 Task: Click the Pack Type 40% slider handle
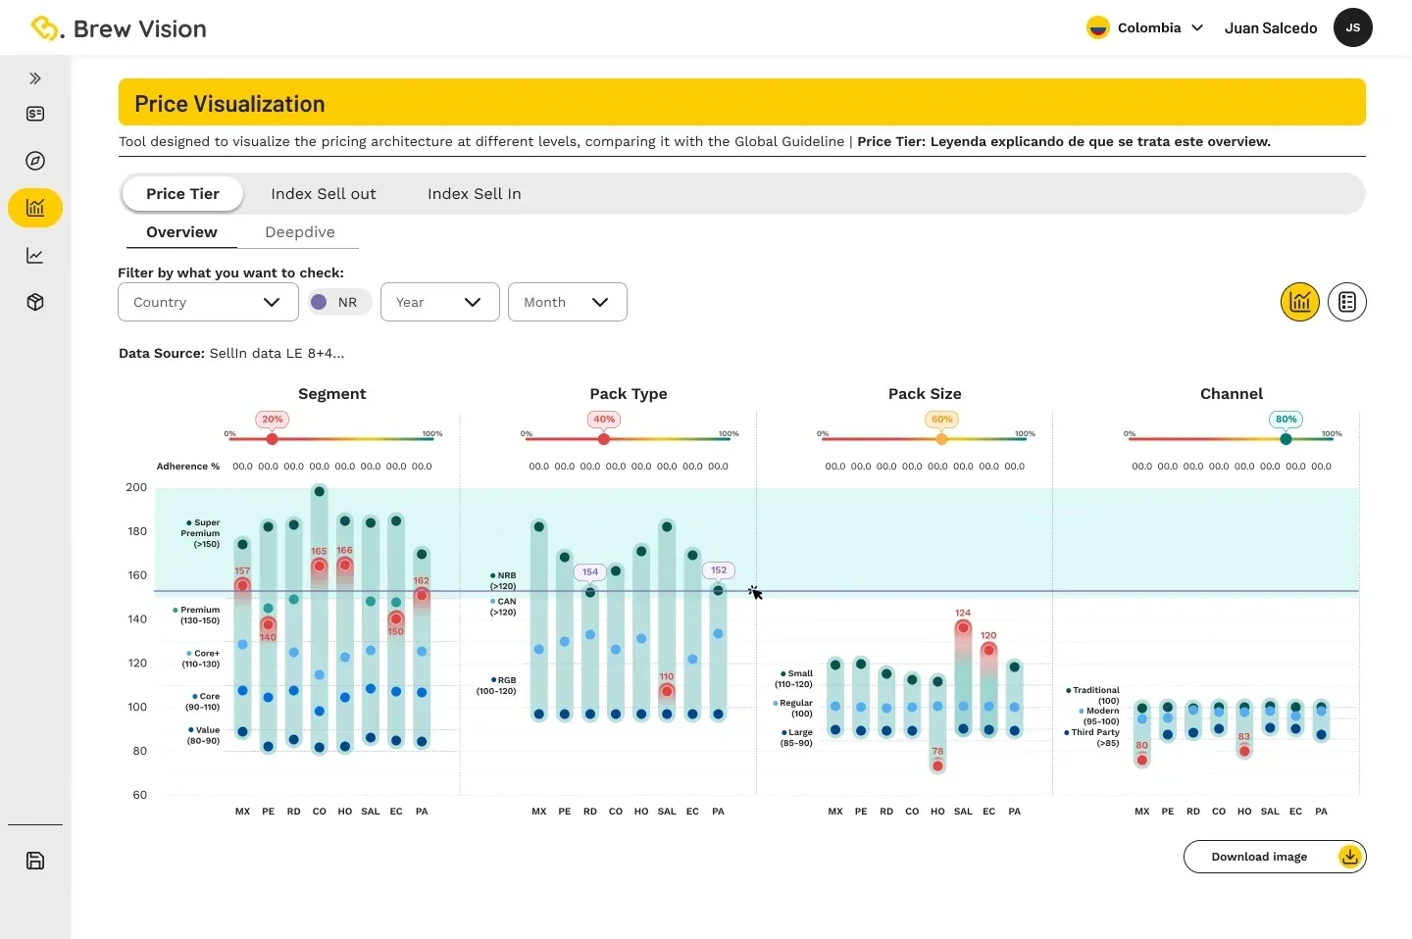point(604,439)
